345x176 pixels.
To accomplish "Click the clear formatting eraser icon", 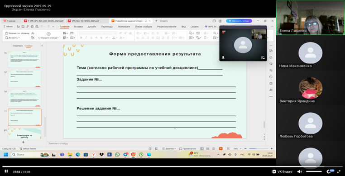I will pyautogui.click(x=130, y=33).
